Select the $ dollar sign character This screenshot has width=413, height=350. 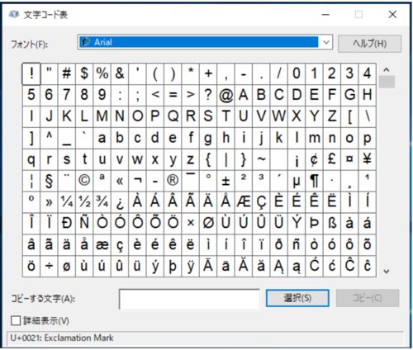click(x=84, y=73)
